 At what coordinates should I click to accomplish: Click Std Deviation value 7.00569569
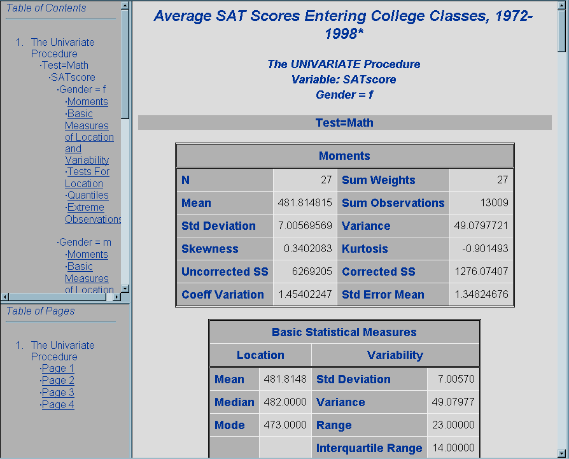pyautogui.click(x=305, y=225)
